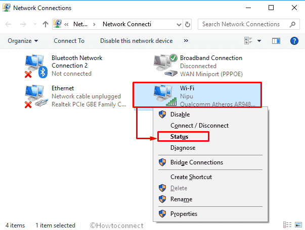The height and width of the screenshot is (230, 305).
Task: Switch to details view in status bar
Action: [287, 225]
